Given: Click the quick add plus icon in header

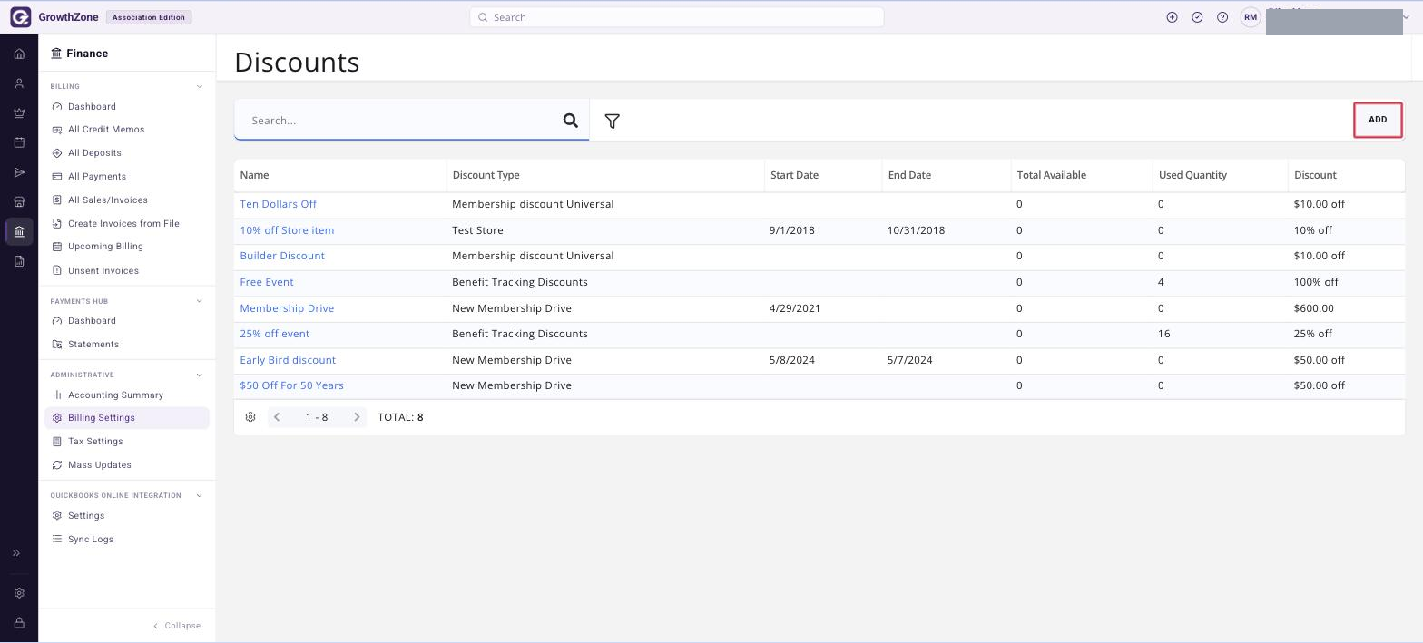Looking at the screenshot, I should pos(1172,17).
